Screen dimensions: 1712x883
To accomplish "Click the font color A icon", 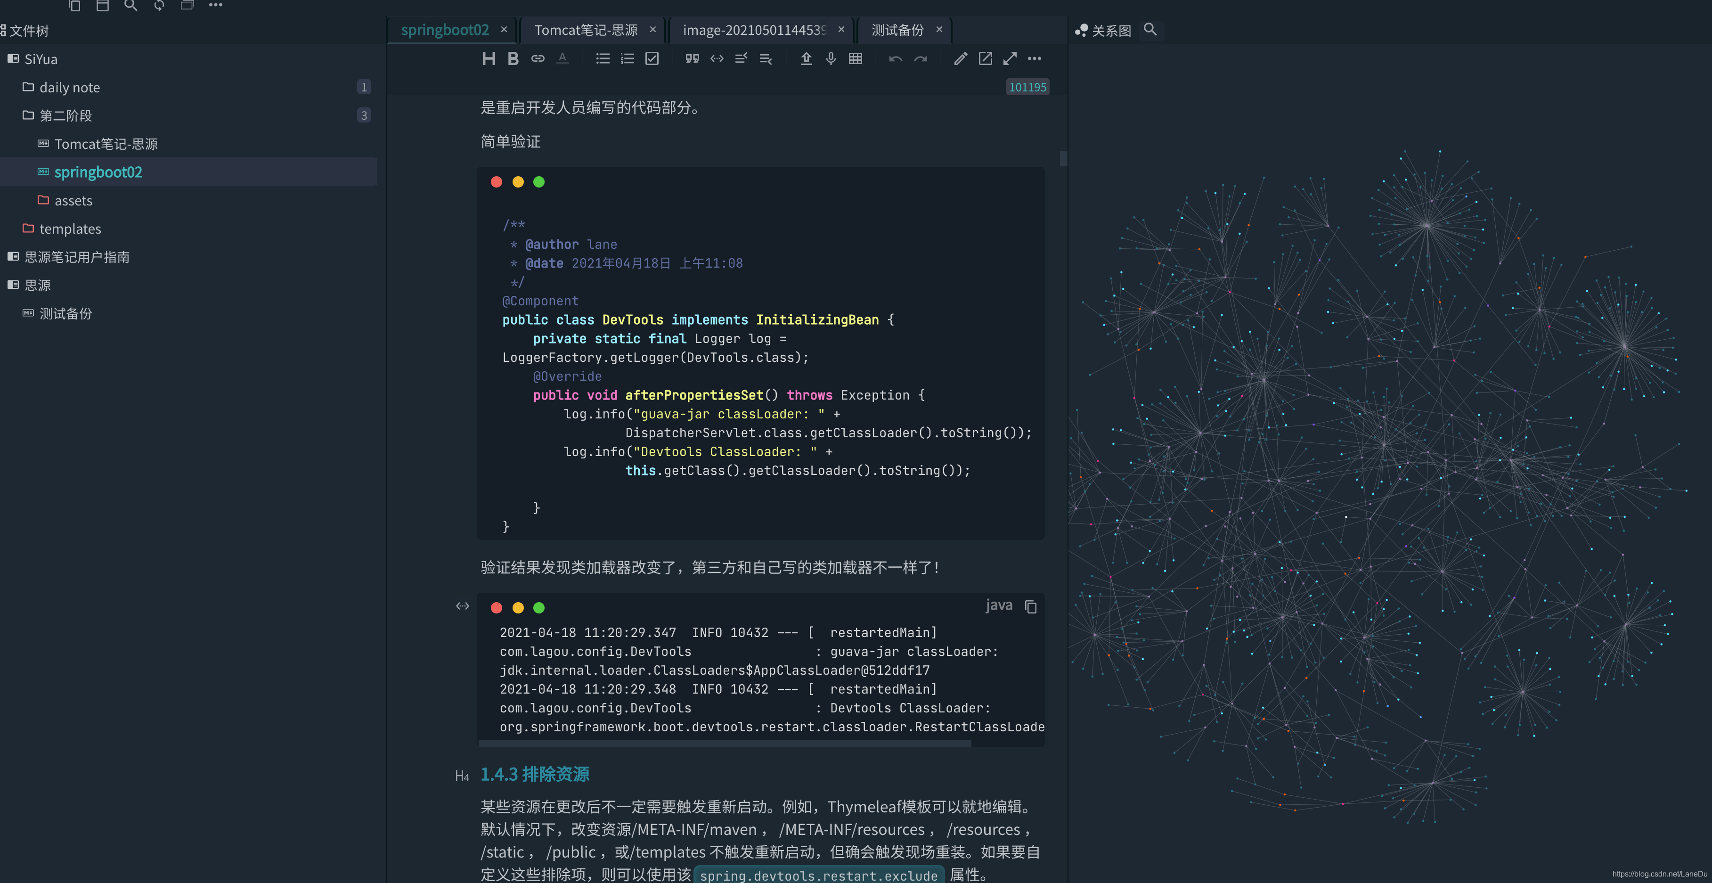I will coord(562,58).
